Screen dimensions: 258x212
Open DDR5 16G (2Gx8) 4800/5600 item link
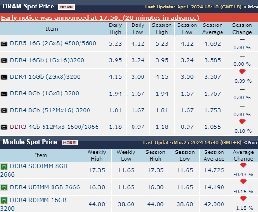[x=53, y=43]
